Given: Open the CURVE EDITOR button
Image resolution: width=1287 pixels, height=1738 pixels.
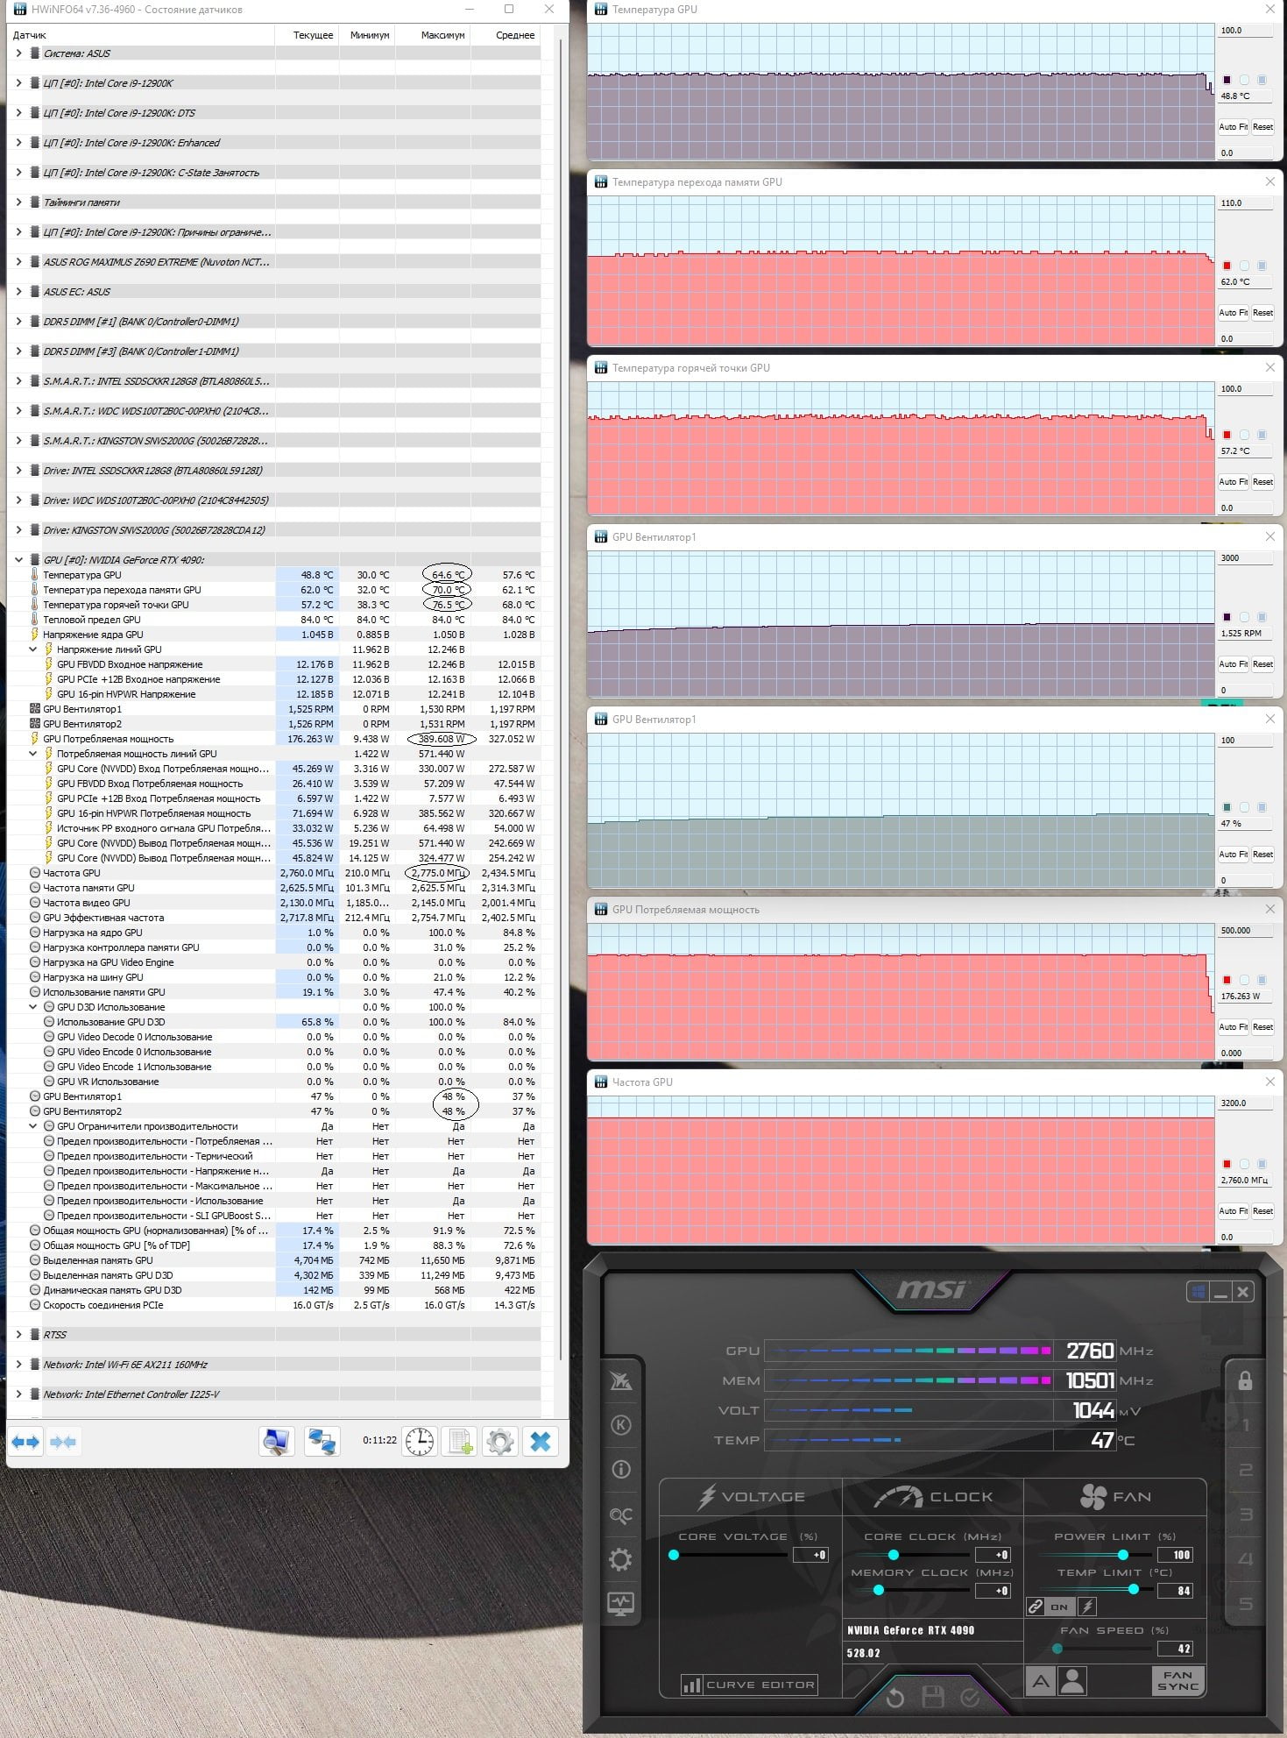Looking at the screenshot, I should coord(749,1685).
